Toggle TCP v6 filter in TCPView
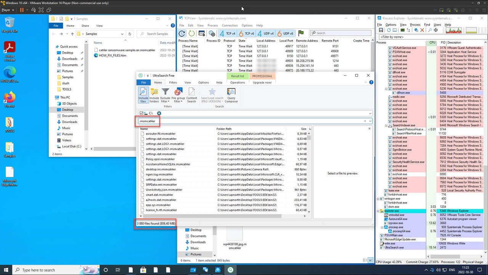This screenshot has height=275, width=488. click(246, 34)
